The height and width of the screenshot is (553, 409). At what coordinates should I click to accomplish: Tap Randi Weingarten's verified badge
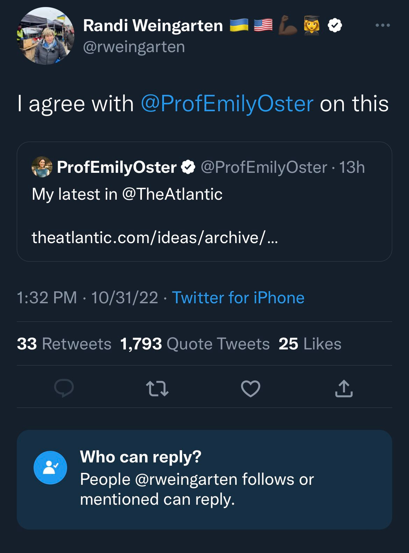click(x=335, y=26)
